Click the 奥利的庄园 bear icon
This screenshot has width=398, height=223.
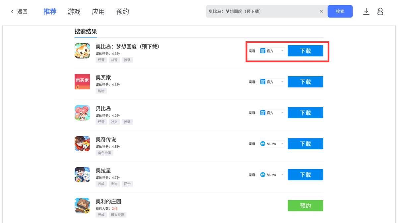click(x=82, y=205)
